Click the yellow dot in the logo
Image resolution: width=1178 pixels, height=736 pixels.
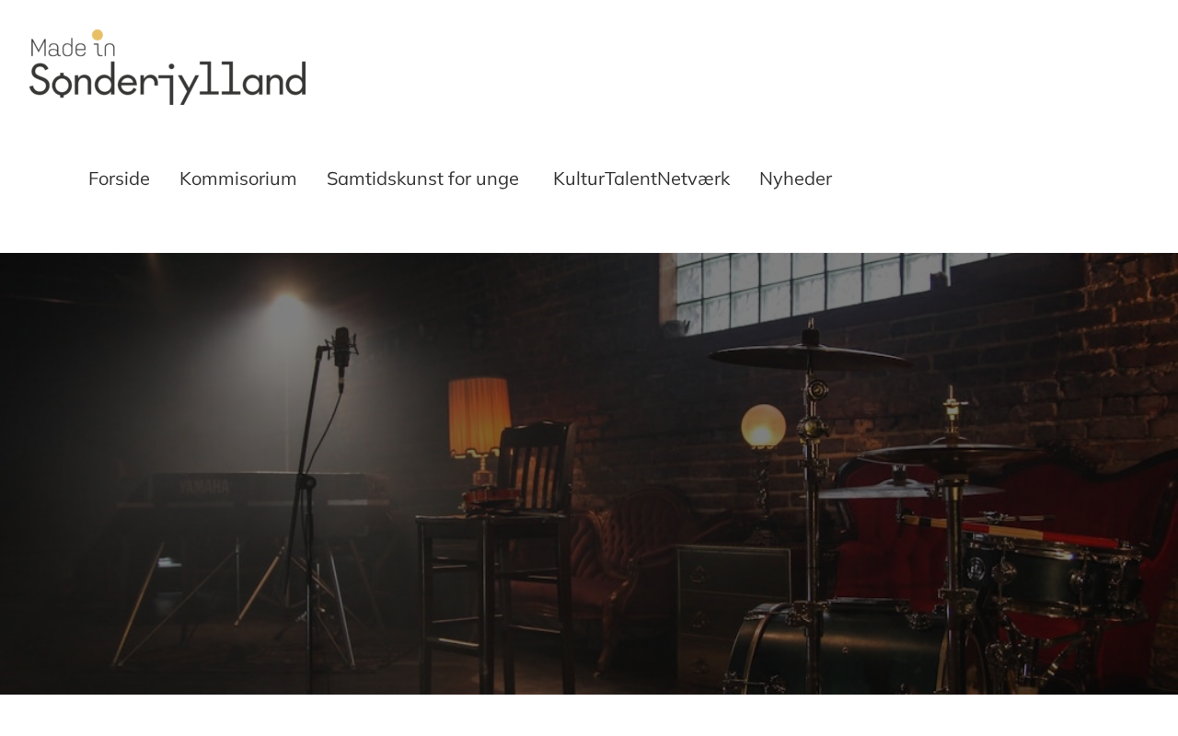tap(98, 36)
